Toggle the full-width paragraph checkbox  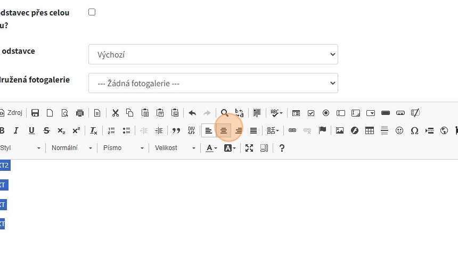point(92,12)
